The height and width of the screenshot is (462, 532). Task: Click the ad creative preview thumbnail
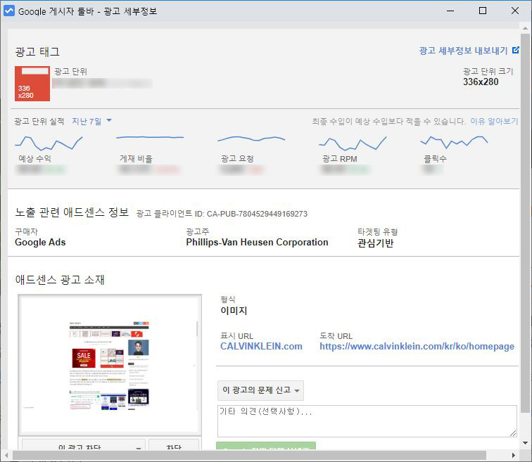click(110, 365)
